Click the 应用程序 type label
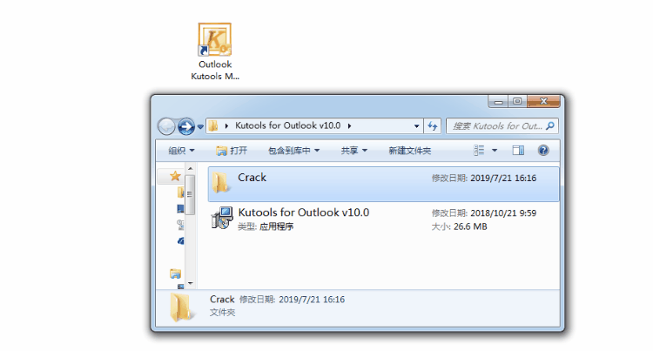This screenshot has width=653, height=351. point(277,226)
